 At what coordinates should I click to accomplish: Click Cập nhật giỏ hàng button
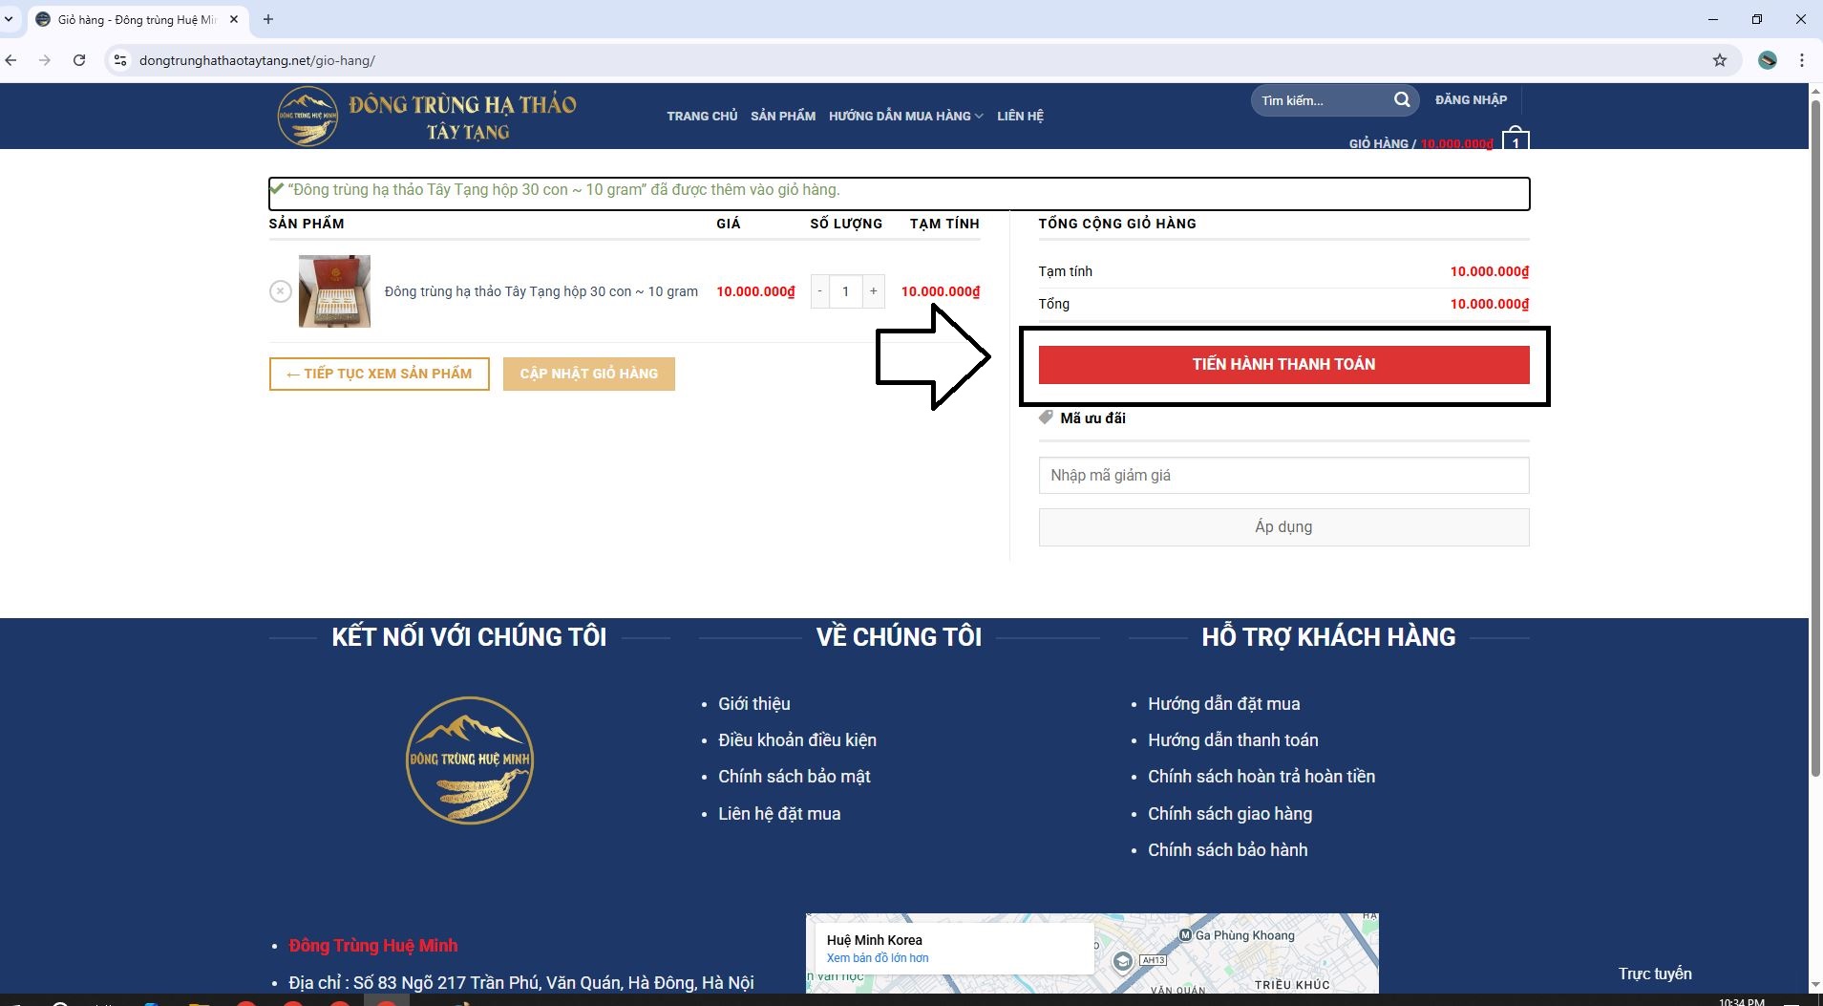click(589, 374)
